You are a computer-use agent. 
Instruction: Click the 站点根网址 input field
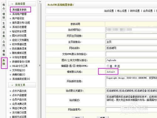click(x=131, y=30)
